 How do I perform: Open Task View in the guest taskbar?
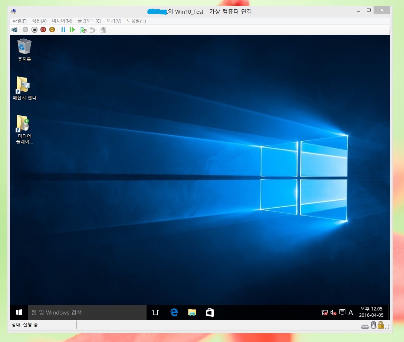click(155, 312)
